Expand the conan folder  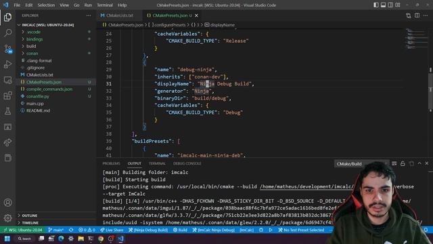click(x=32, y=54)
